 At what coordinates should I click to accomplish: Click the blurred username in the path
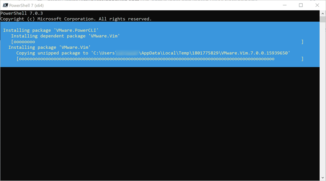point(127,53)
